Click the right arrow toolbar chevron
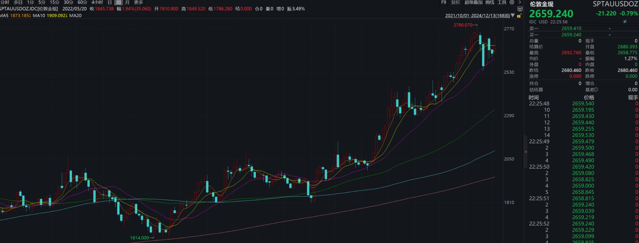639x243 pixels. [520, 2]
